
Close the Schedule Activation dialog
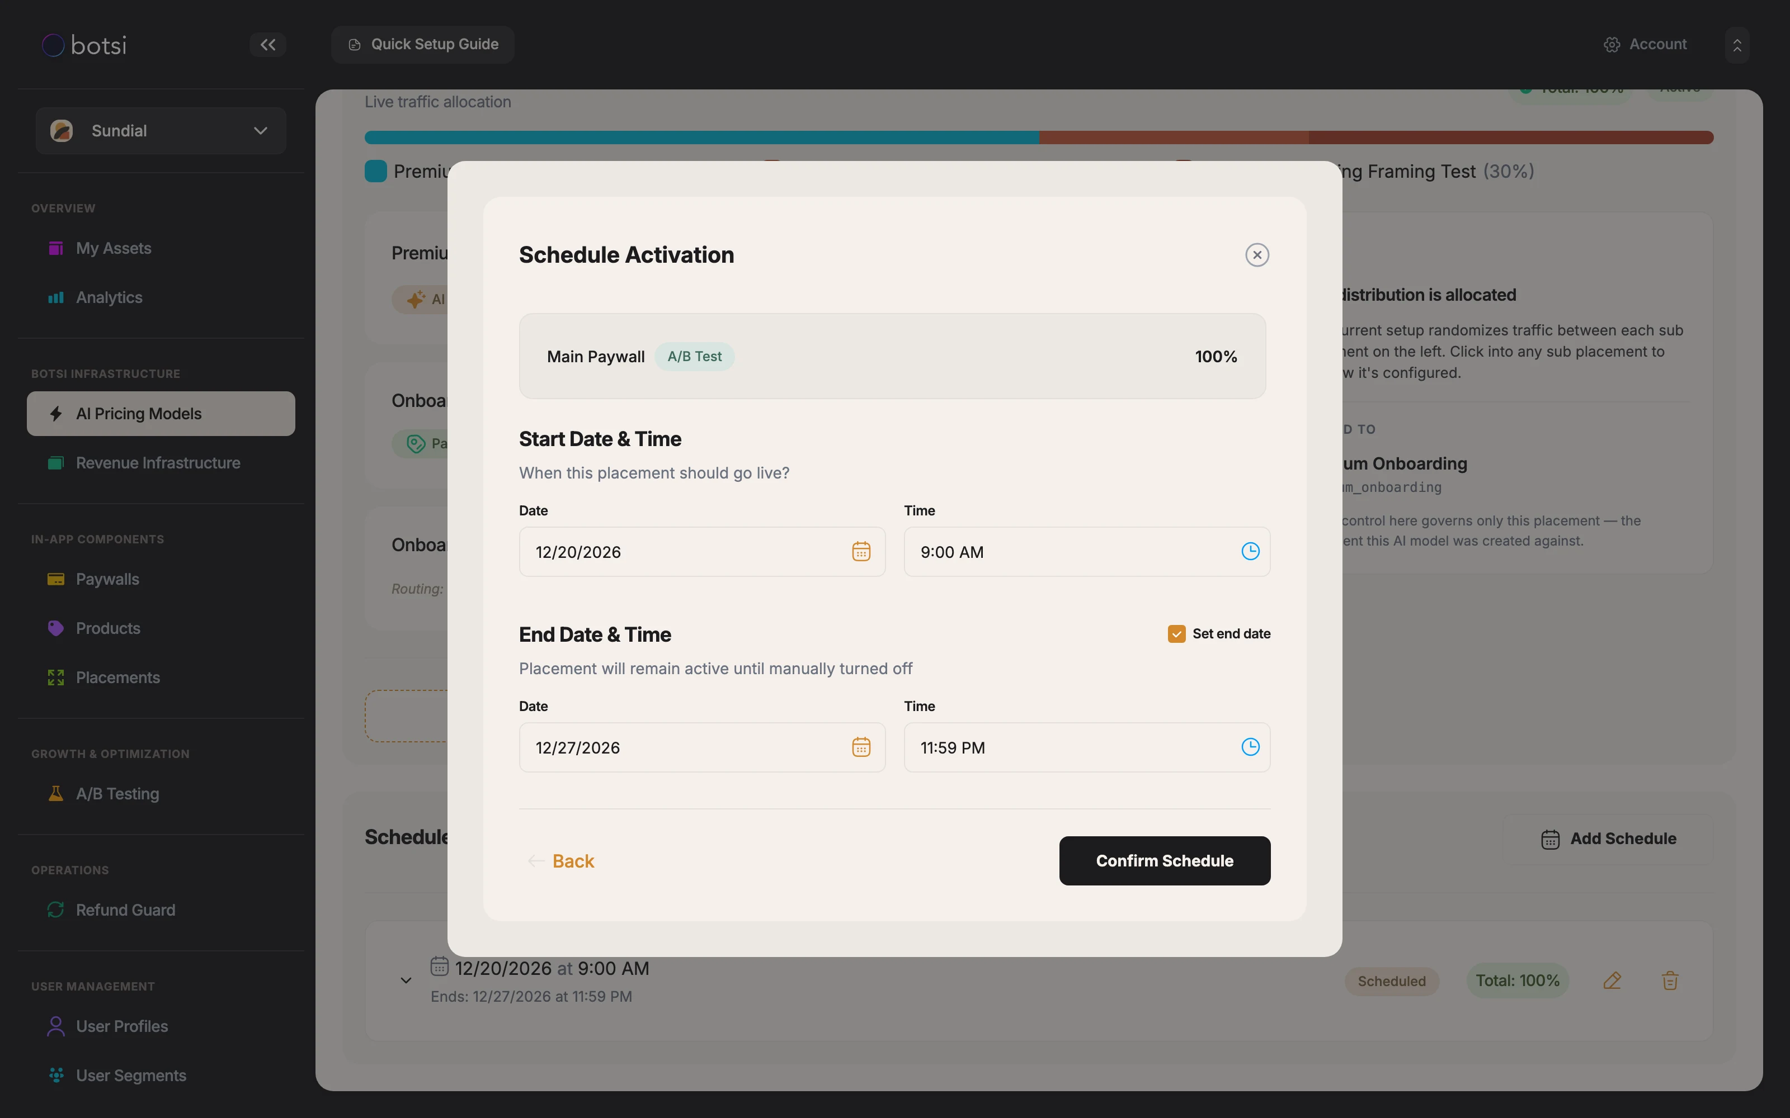pos(1257,255)
